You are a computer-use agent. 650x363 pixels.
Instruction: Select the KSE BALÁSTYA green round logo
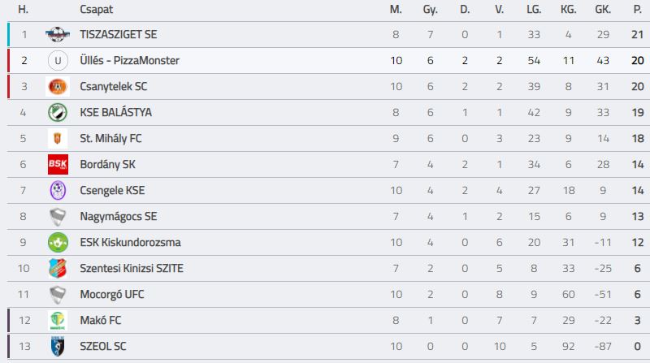(58, 112)
